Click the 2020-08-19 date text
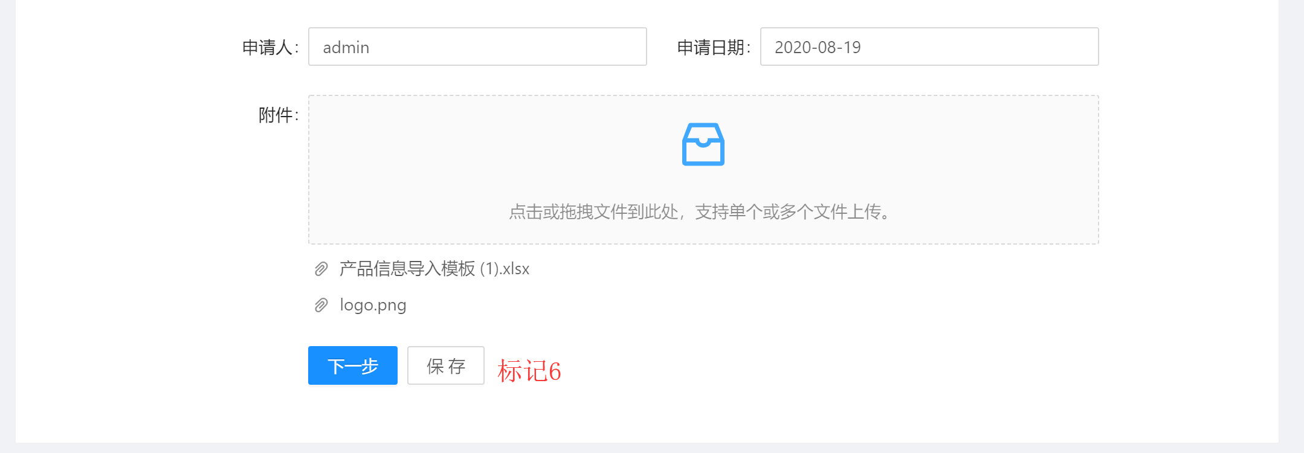Screen dimensions: 1304x453 [x=818, y=47]
